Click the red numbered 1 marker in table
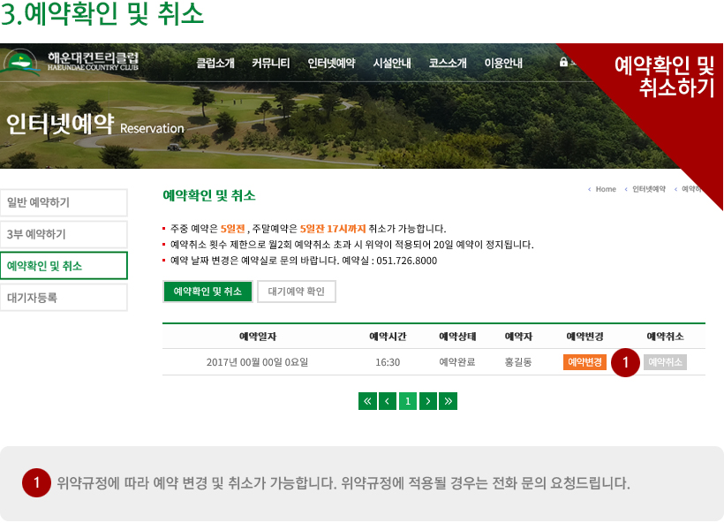This screenshot has height=523, width=724. pos(624,362)
